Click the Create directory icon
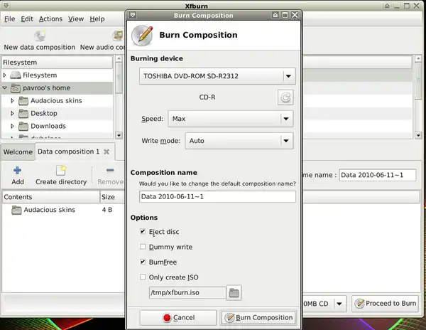 coord(61,171)
